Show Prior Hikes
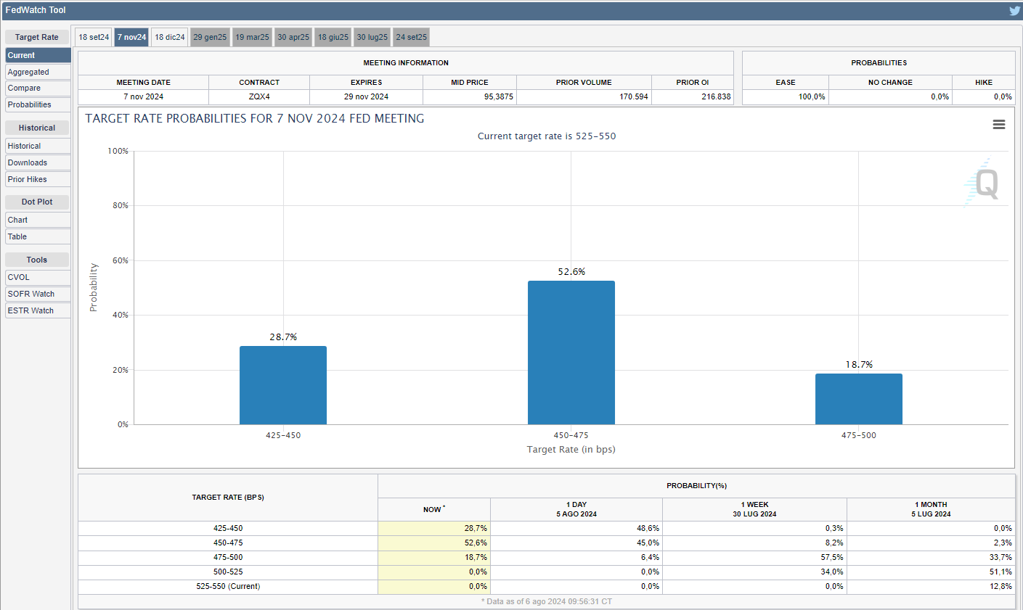The width and height of the screenshot is (1023, 610). pyautogui.click(x=38, y=179)
